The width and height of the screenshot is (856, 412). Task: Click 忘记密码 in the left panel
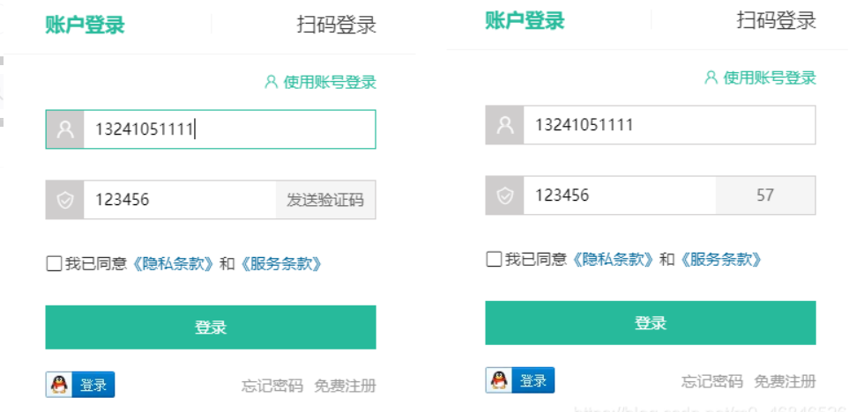(272, 386)
